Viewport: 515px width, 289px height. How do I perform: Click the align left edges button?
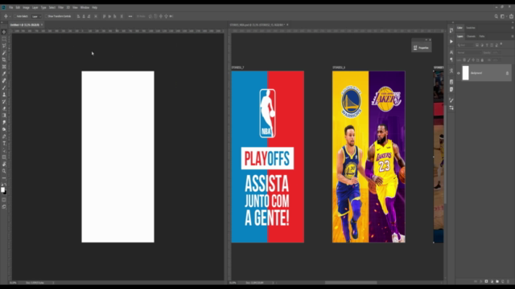click(78, 16)
